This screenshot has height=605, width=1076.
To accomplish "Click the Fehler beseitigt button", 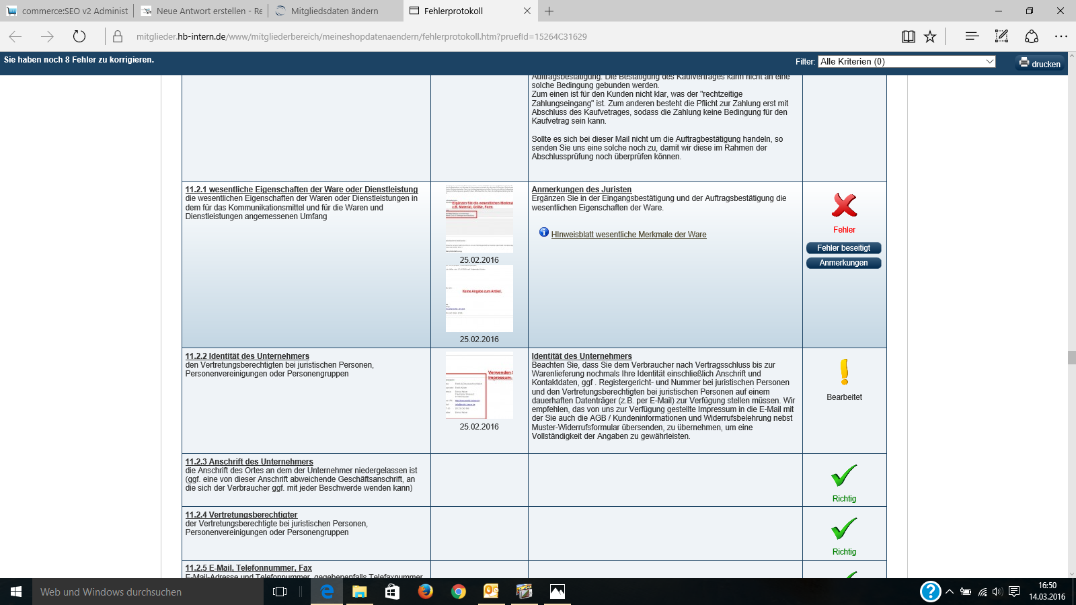I will click(x=843, y=248).
